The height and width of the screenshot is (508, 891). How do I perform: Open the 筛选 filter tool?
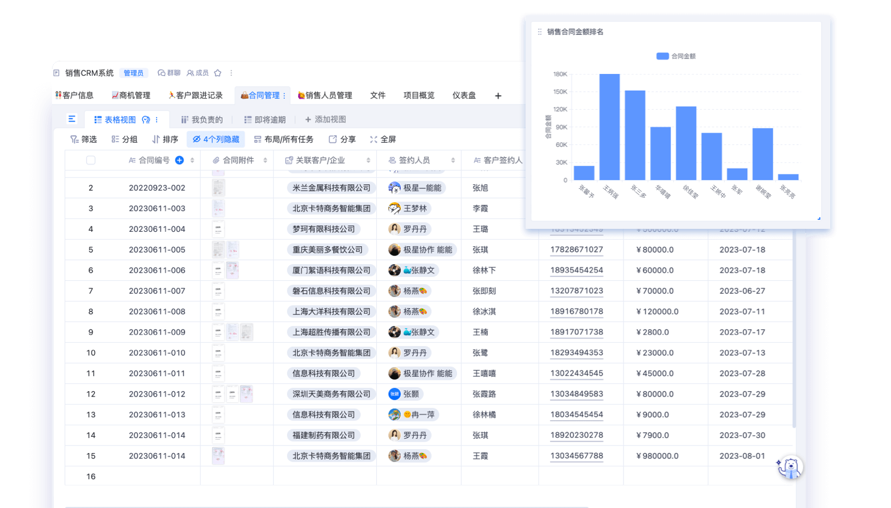click(84, 139)
